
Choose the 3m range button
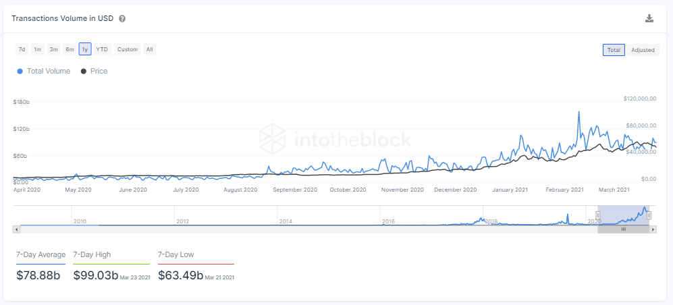click(53, 49)
